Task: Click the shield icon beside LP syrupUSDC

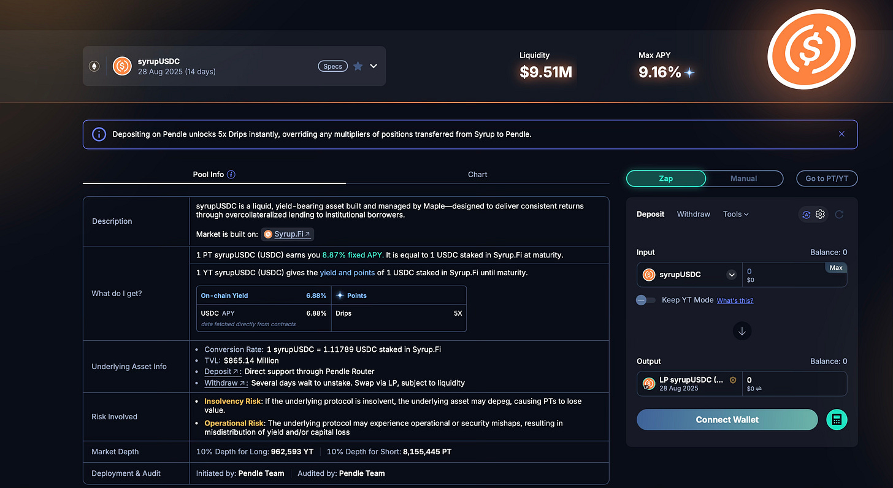Action: (732, 380)
